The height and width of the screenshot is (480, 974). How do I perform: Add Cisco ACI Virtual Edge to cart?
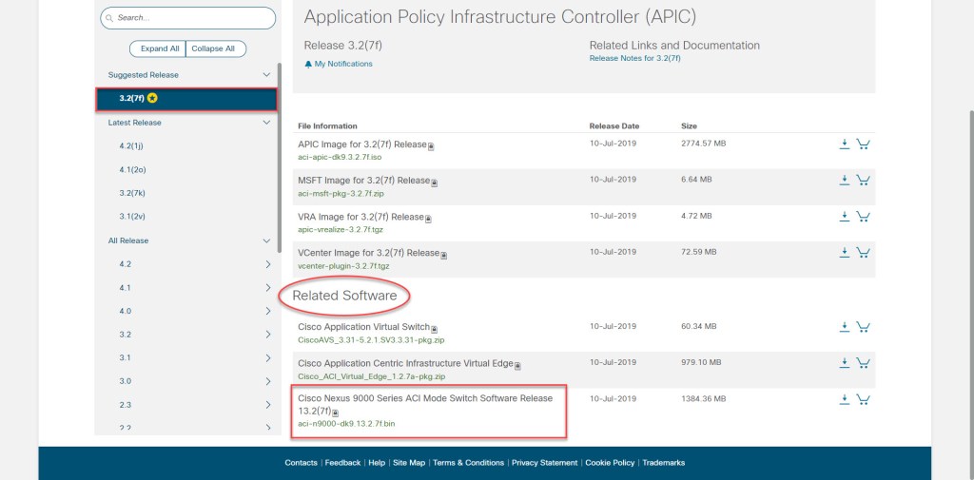pyautogui.click(x=863, y=362)
